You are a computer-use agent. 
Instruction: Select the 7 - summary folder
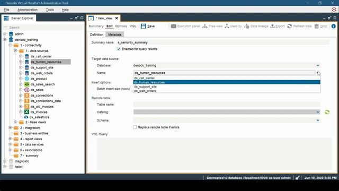[26, 155]
